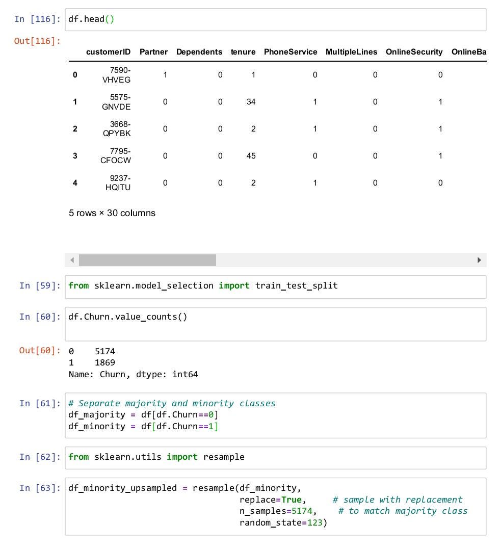Image resolution: width=501 pixels, height=550 pixels.
Task: Click the left arrow of the horizontal scrollbar
Action: (73, 260)
